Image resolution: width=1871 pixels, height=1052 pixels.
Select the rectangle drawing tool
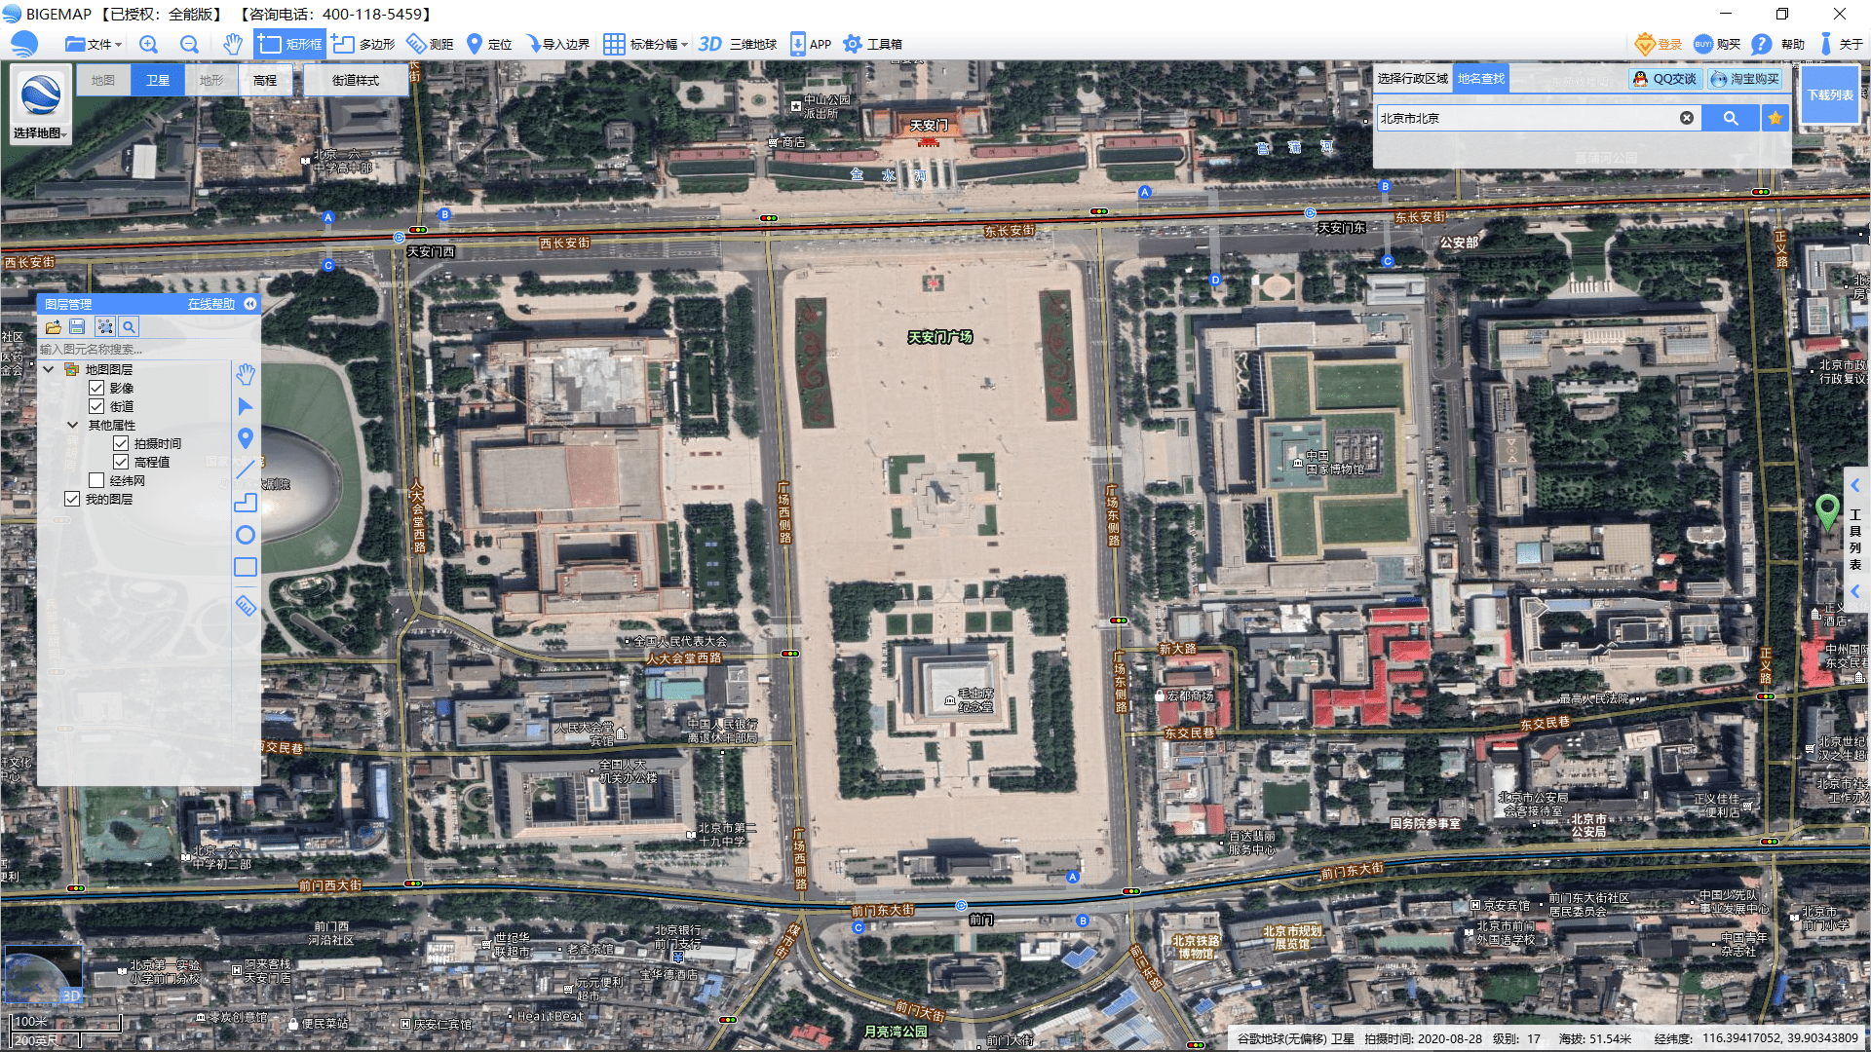tap(246, 567)
